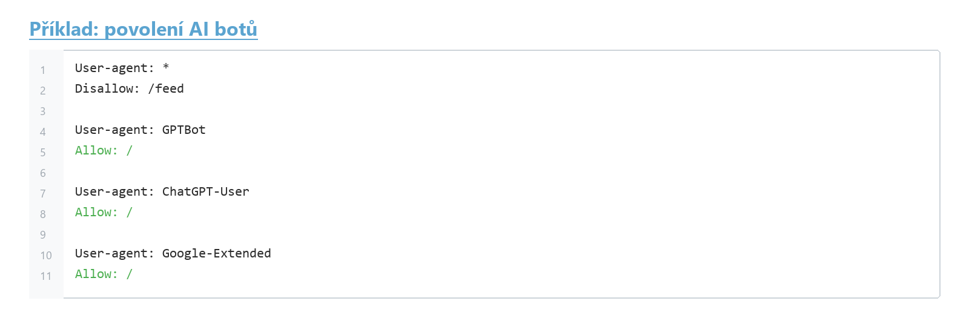This screenshot has width=969, height=315.
Task: Click line number 11 in gutter
Action: tap(46, 276)
